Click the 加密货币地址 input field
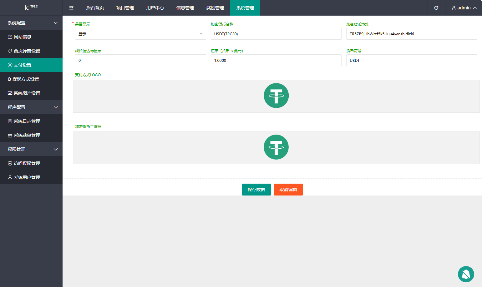 (x=412, y=34)
